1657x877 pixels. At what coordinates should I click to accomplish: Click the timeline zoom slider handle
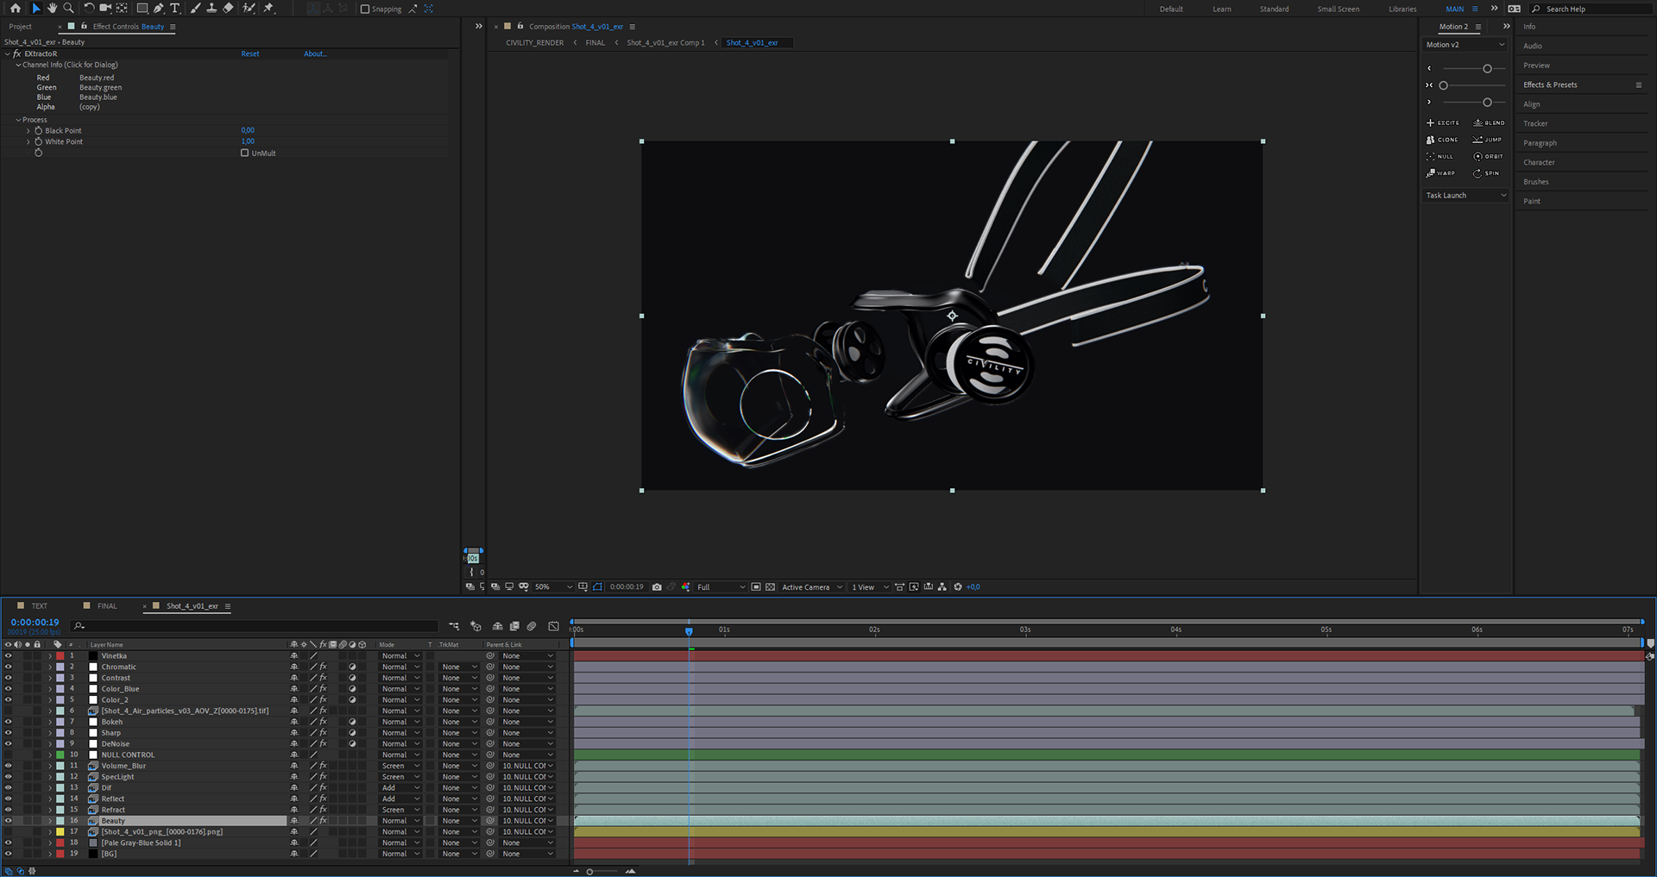(x=589, y=872)
